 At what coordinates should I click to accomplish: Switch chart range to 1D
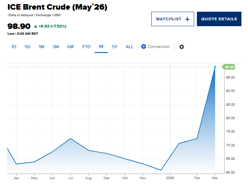click(14, 47)
